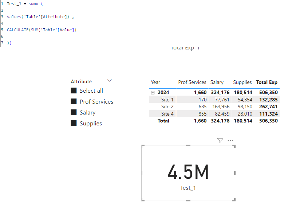Click the top-right resize handle of Test_1 card

click(234, 146)
